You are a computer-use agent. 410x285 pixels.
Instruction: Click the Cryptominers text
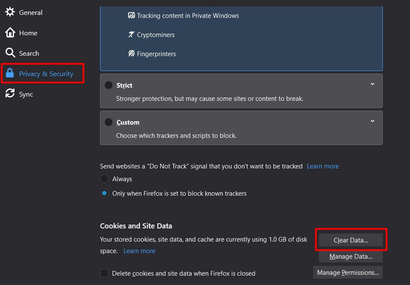coord(155,35)
